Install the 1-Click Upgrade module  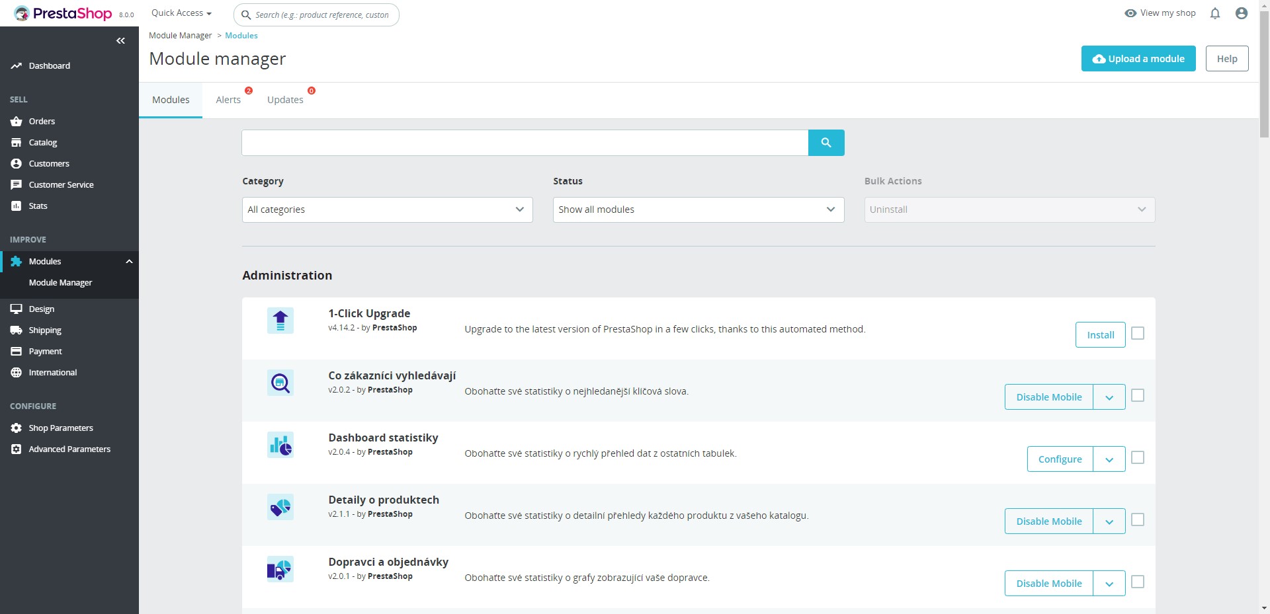pyautogui.click(x=1100, y=334)
